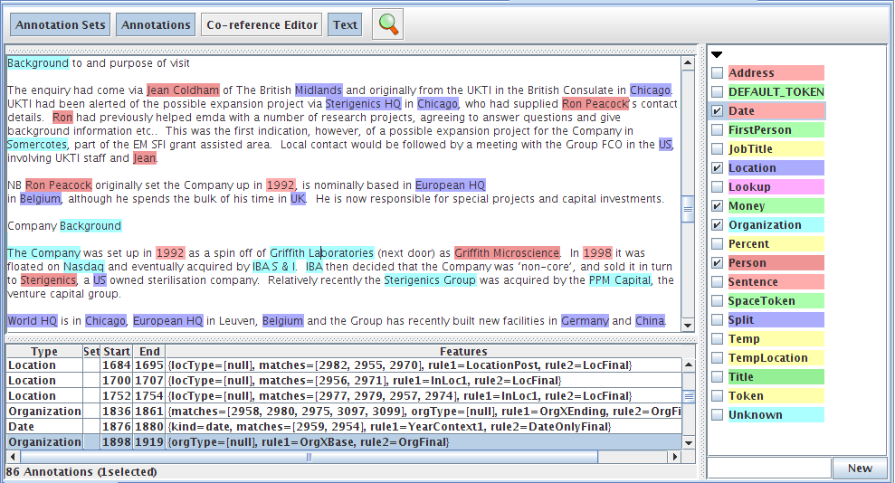Viewport: 895px width, 483px height.
Task: Click the Date color label
Action: pyautogui.click(x=776, y=110)
